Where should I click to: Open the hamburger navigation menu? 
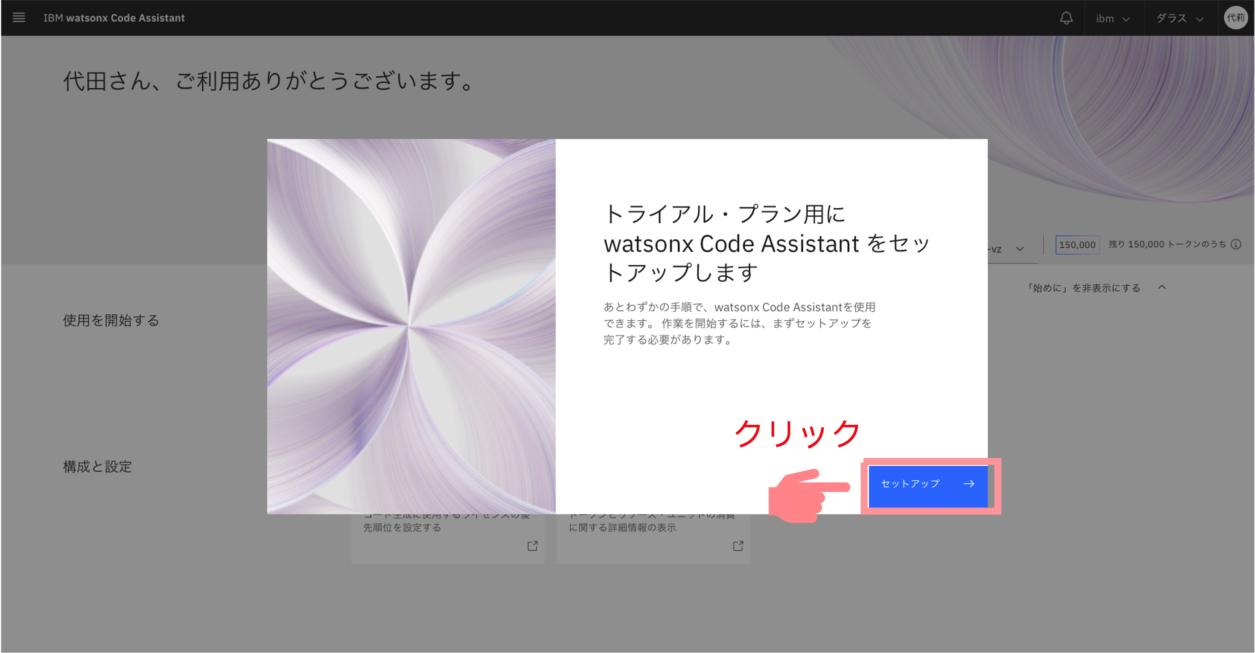pos(18,17)
